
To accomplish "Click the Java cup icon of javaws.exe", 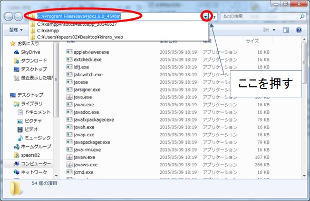I will click(70, 165).
